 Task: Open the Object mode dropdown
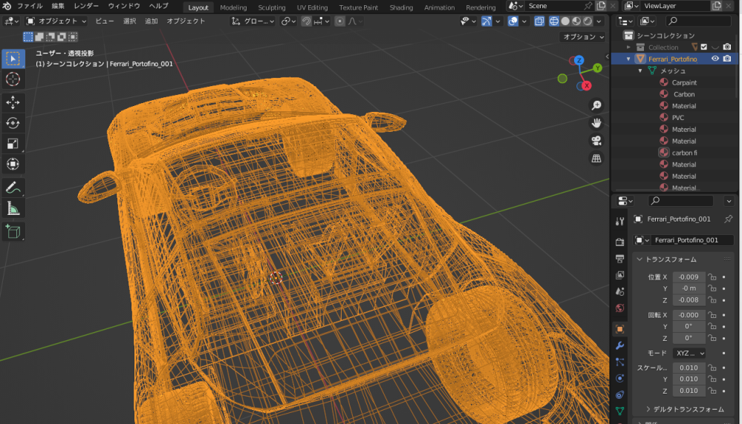56,21
